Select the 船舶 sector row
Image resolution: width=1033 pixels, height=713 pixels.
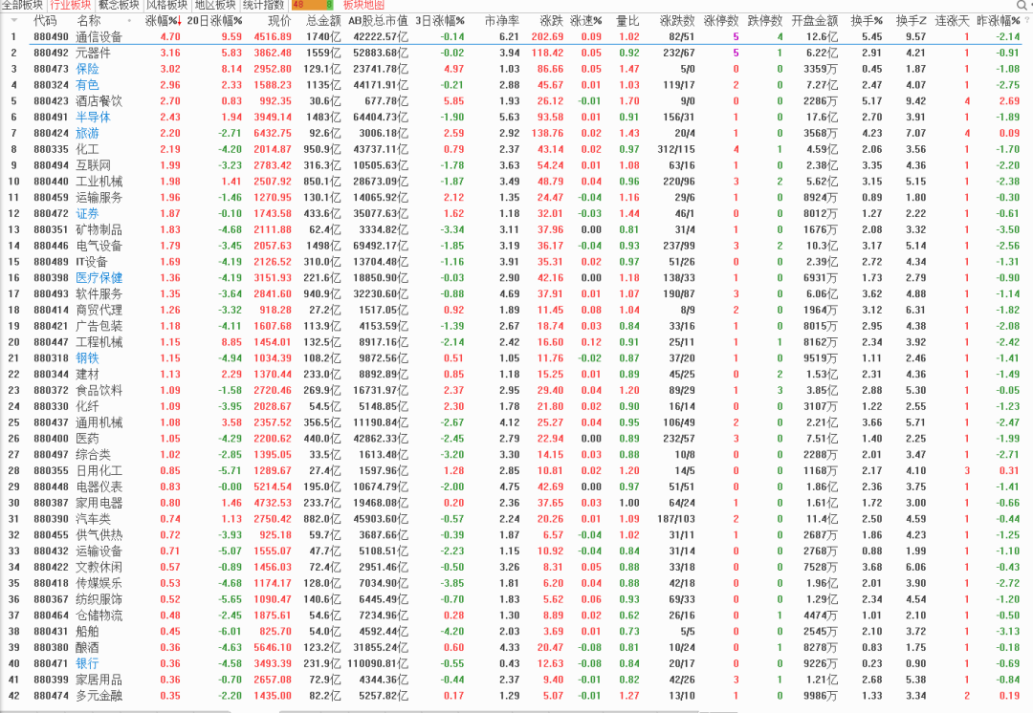pyautogui.click(x=514, y=632)
